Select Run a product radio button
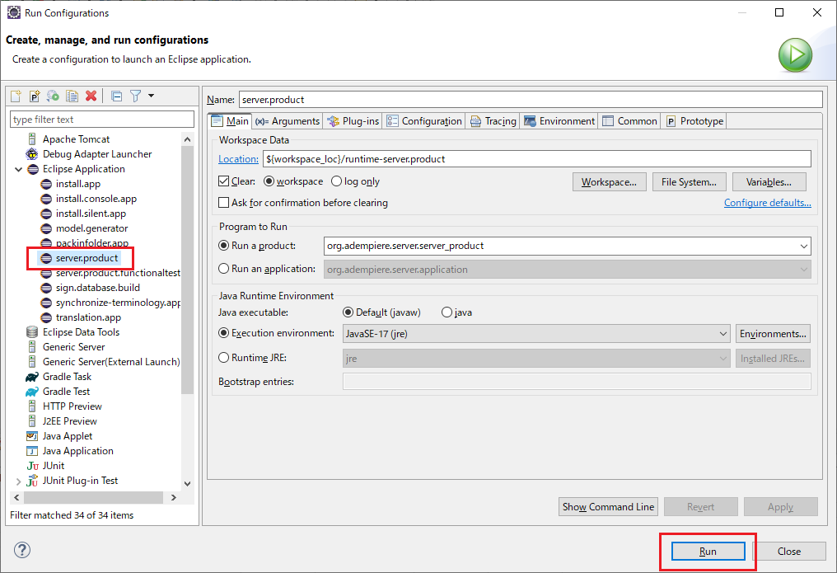This screenshot has width=837, height=573. [x=223, y=246]
